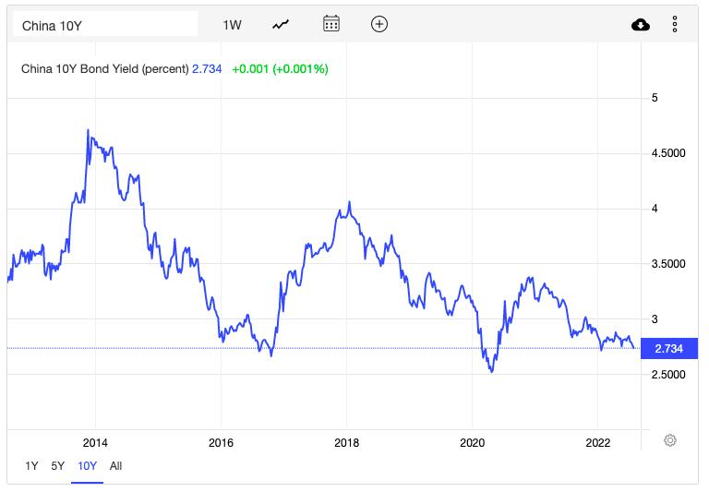Click the China 10Y symbol search field
This screenshot has width=709, height=492.
click(103, 25)
